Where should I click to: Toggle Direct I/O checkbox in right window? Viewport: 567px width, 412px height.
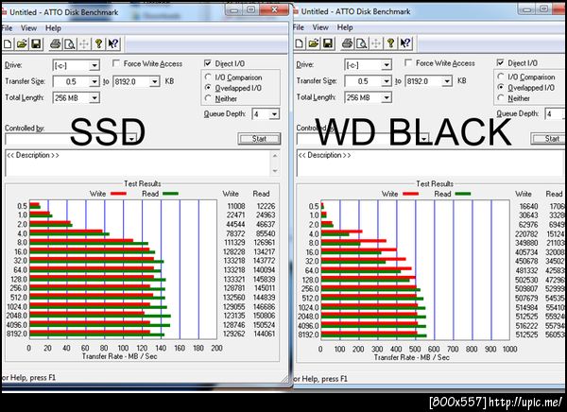(x=501, y=63)
